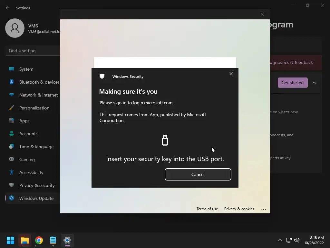Click the System monitor icon

point(12,69)
